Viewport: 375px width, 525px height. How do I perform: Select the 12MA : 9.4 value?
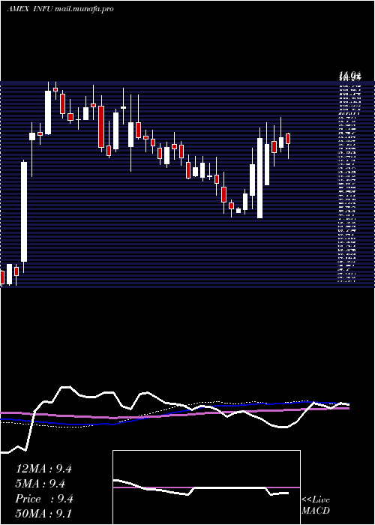coord(43,469)
